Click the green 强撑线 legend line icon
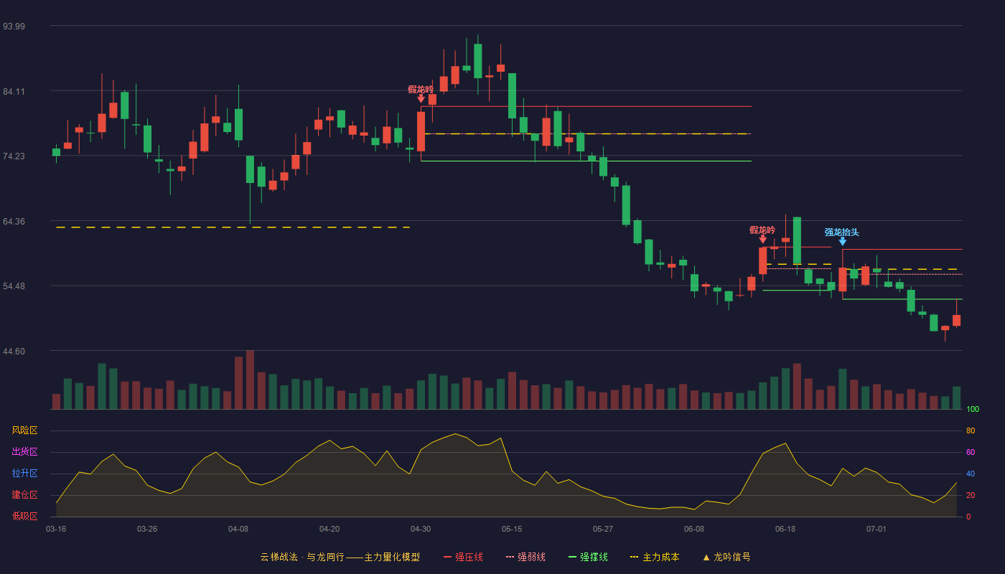This screenshot has width=1005, height=574. (x=572, y=557)
